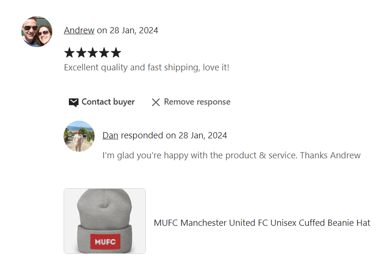Open Dan's profile avatar
390x261 pixels.
(79, 136)
